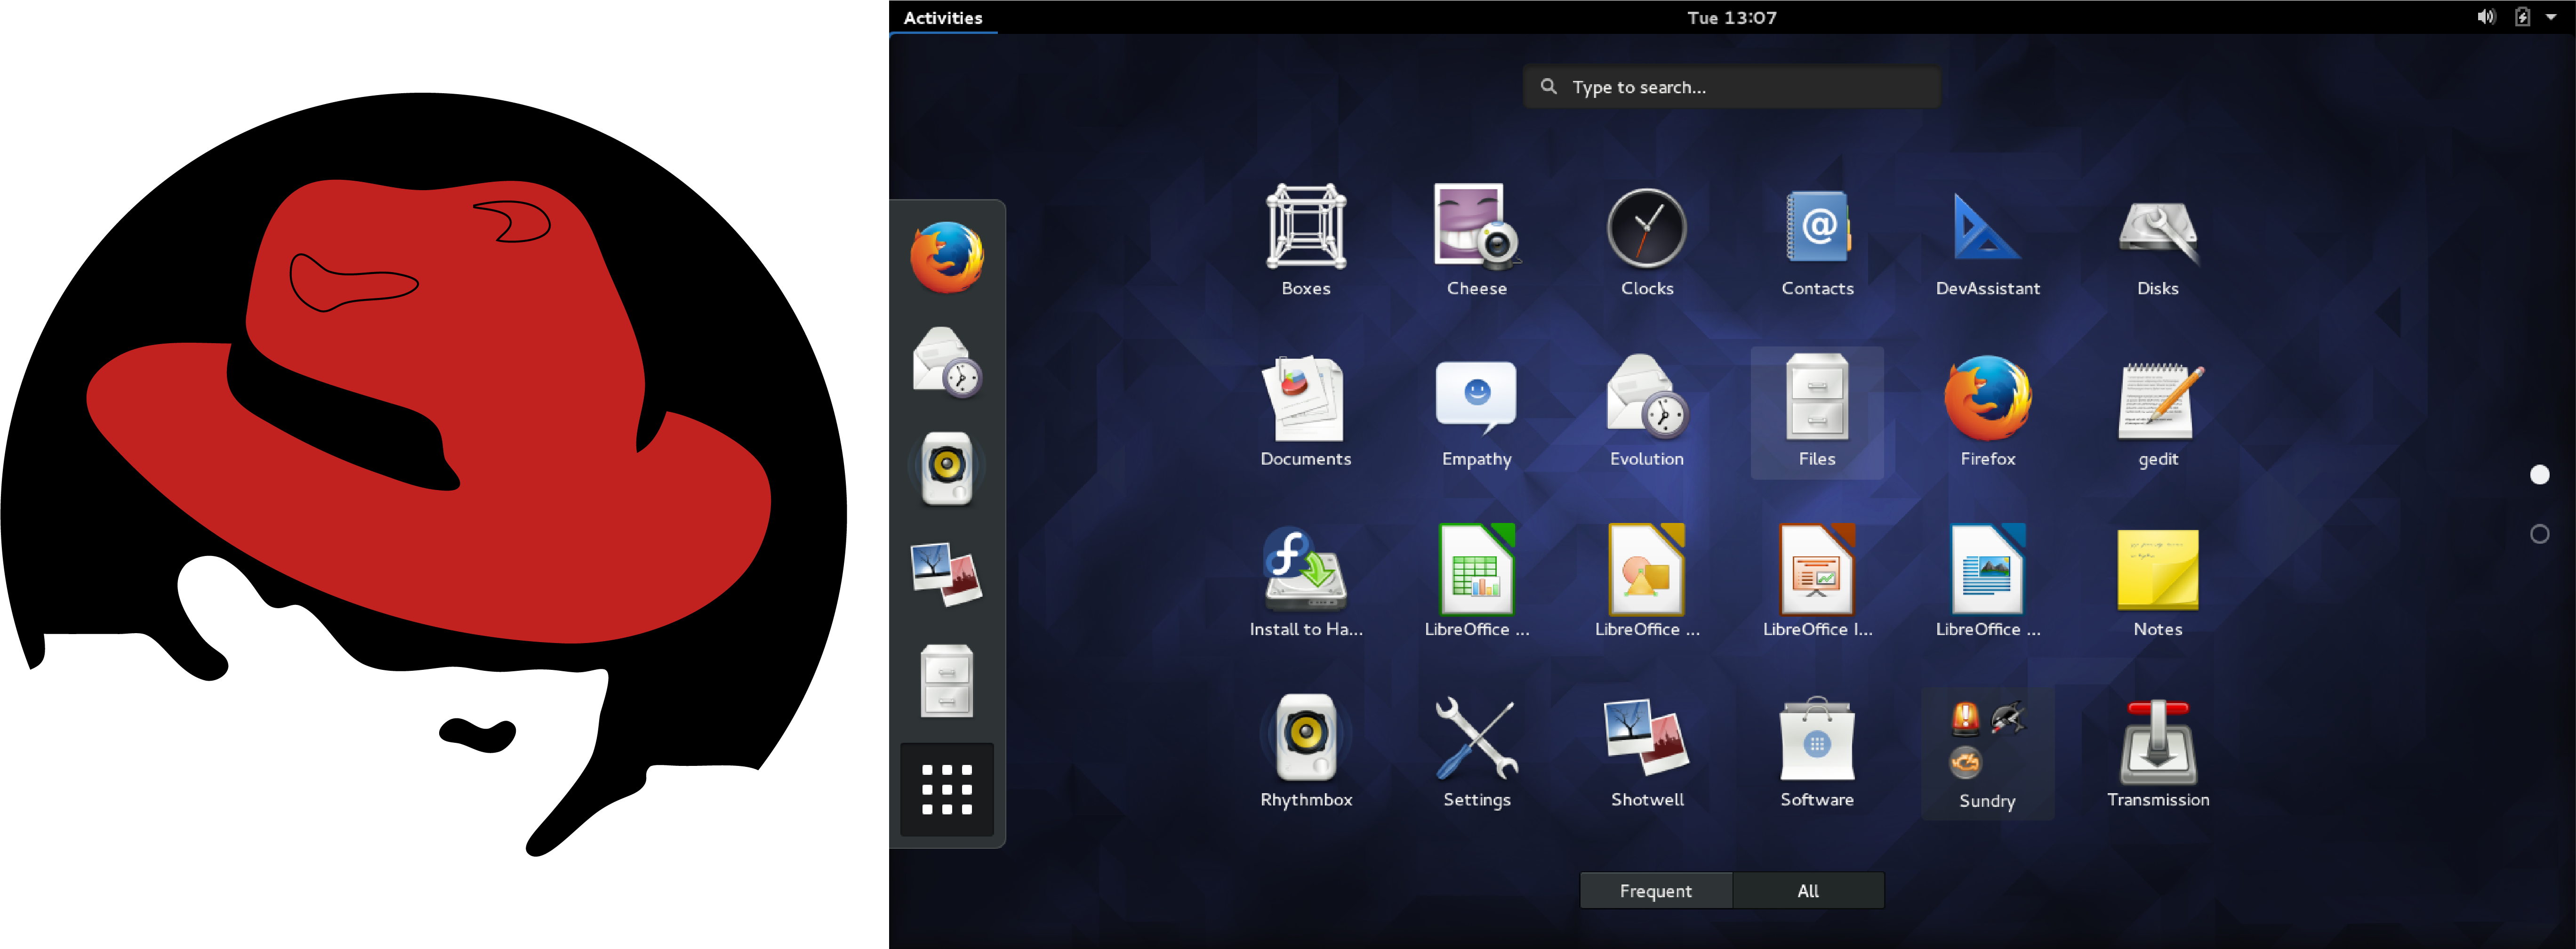Switch to Frequent apps view
2576x949 pixels.
pyautogui.click(x=1655, y=890)
